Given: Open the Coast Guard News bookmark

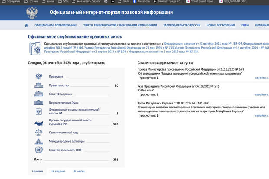Looking at the screenshot, I should 200,1.
